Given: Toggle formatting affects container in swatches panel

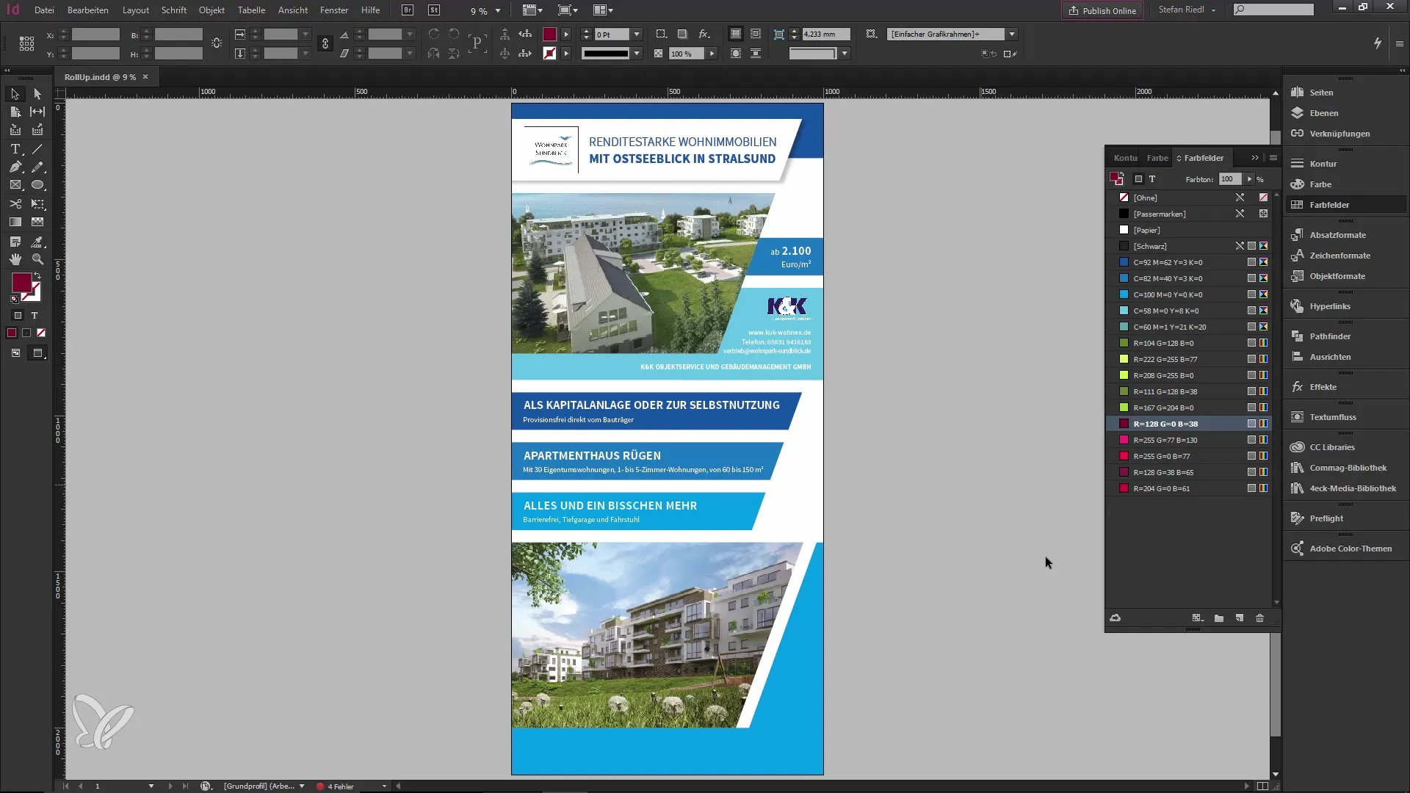Looking at the screenshot, I should (x=1138, y=179).
